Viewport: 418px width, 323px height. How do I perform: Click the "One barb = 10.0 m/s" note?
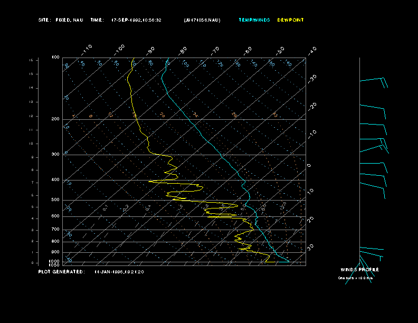355,278
